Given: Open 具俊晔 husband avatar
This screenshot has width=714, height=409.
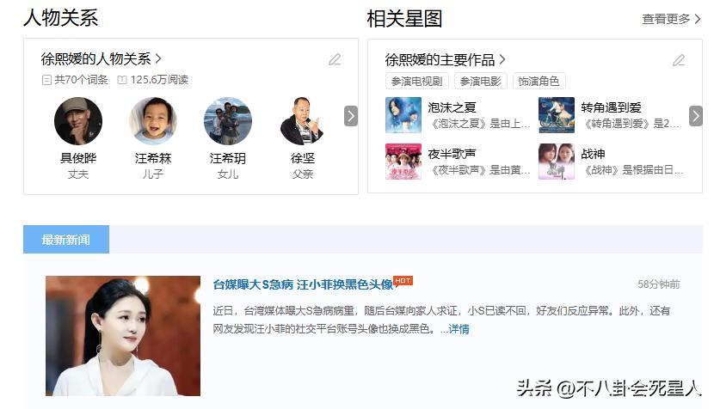Looking at the screenshot, I should (78, 121).
